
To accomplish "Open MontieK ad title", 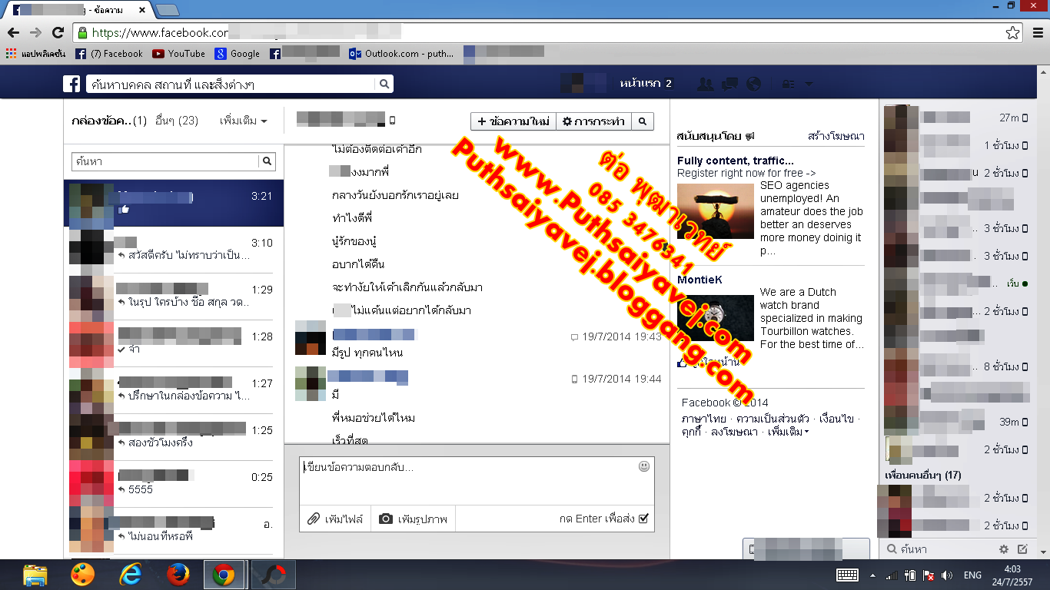I will 699,280.
